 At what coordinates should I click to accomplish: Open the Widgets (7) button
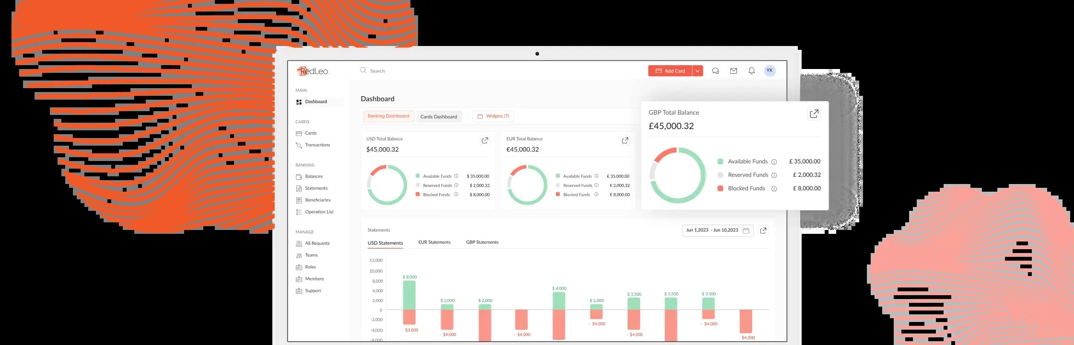coord(493,116)
